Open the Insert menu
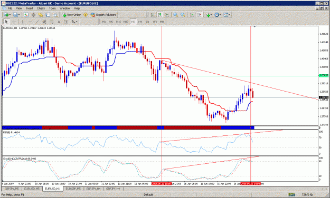 [30, 8]
